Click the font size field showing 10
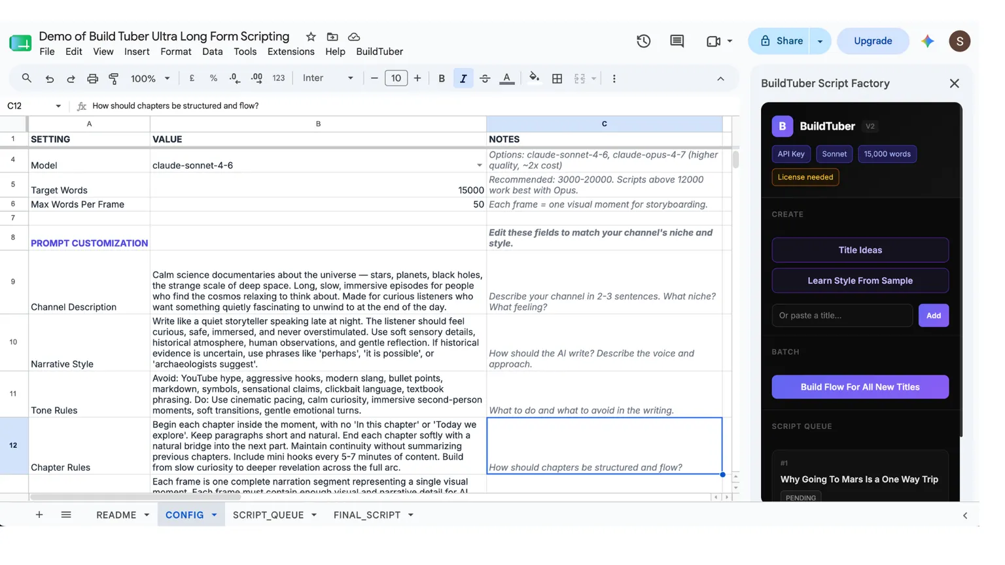Image resolution: width=1005 pixels, height=565 pixels. click(x=396, y=78)
